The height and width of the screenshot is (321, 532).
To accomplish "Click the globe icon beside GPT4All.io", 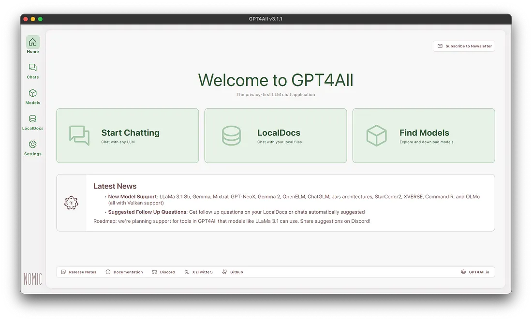I will (x=463, y=272).
